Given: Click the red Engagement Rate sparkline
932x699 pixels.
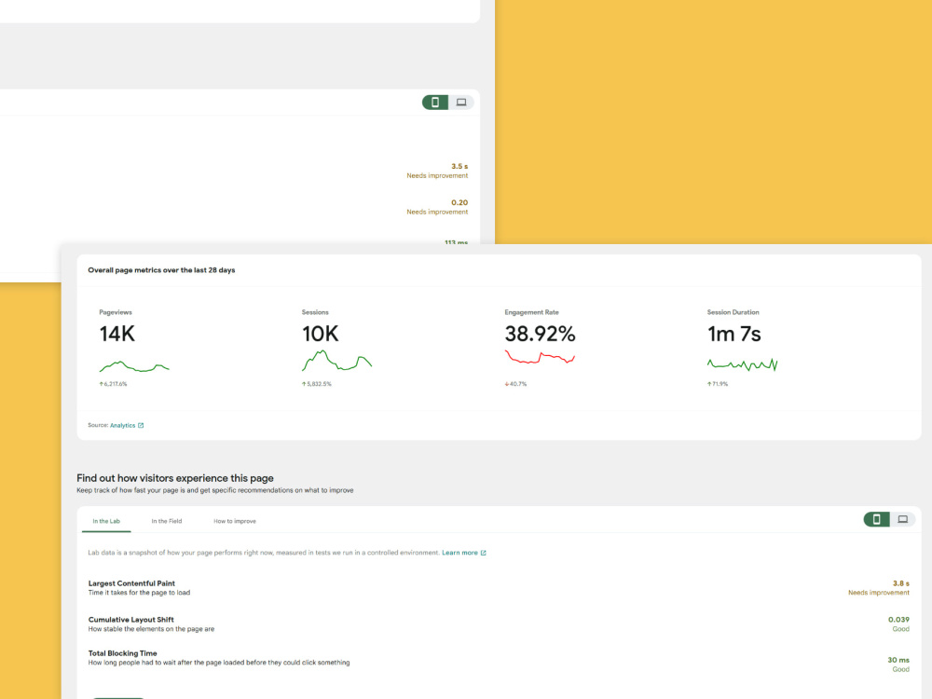Looking at the screenshot, I should pyautogui.click(x=540, y=357).
